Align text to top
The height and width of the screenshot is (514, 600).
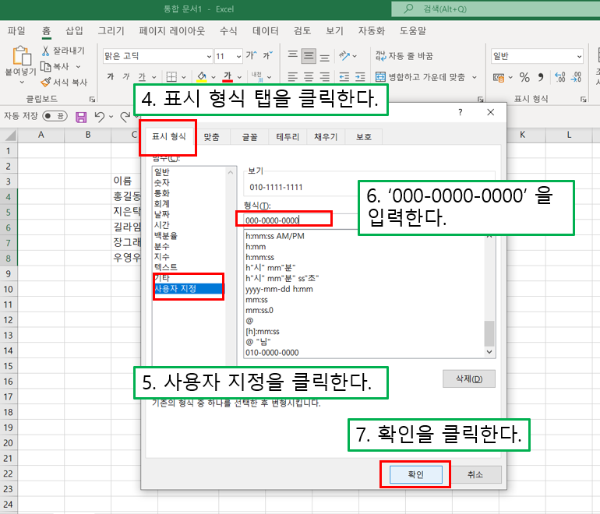coord(293,56)
